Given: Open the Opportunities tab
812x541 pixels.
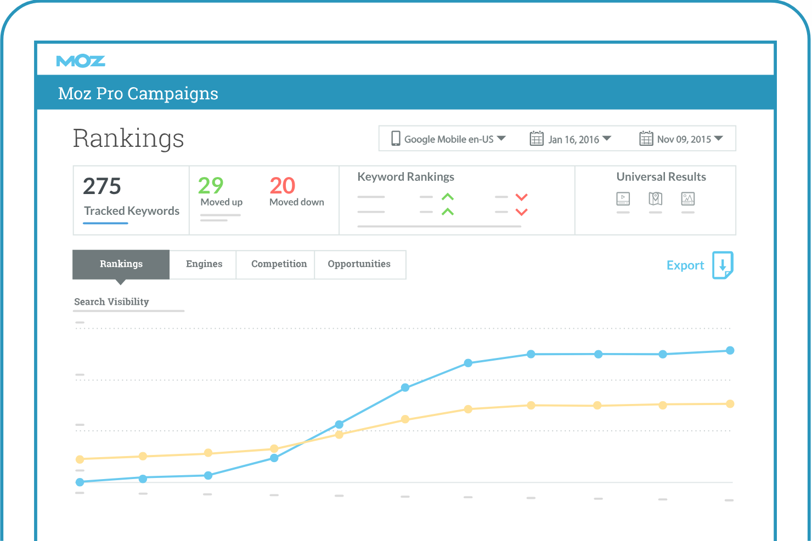Looking at the screenshot, I should 359,264.
